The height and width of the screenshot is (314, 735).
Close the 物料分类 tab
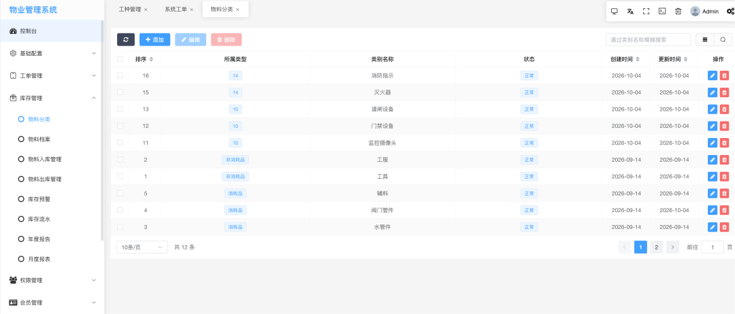238,10
